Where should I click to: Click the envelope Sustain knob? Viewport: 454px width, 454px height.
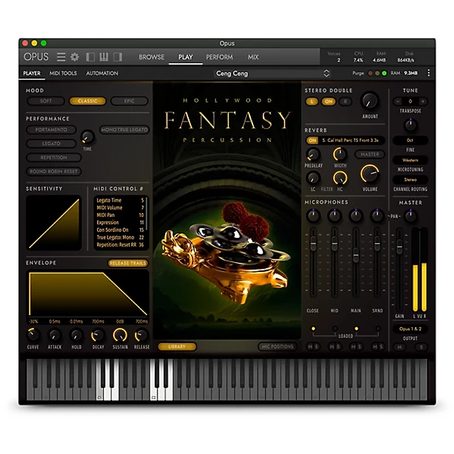click(x=120, y=335)
